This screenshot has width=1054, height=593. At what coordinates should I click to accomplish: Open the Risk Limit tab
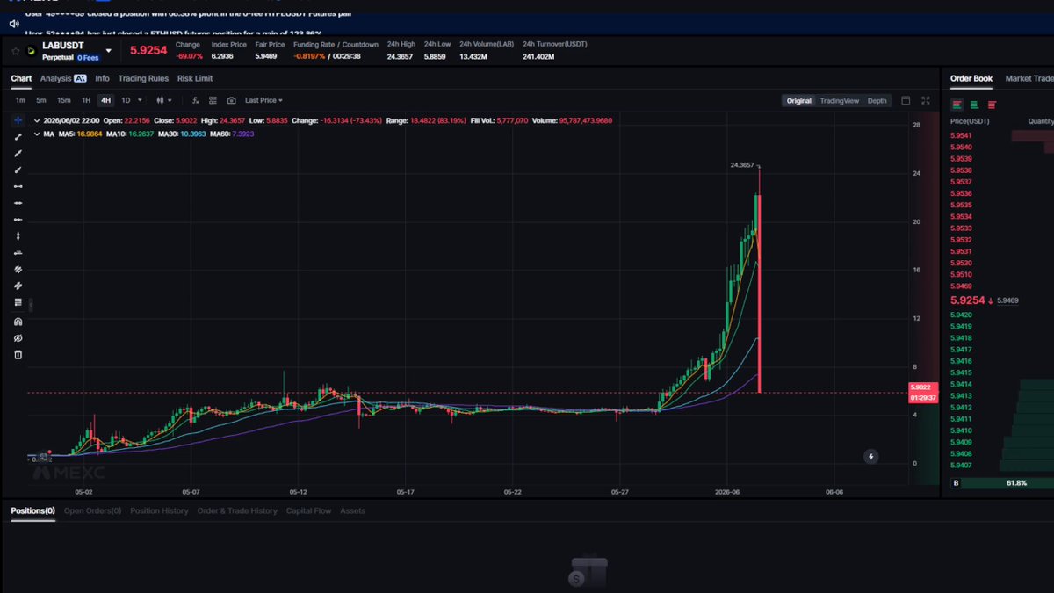195,78
